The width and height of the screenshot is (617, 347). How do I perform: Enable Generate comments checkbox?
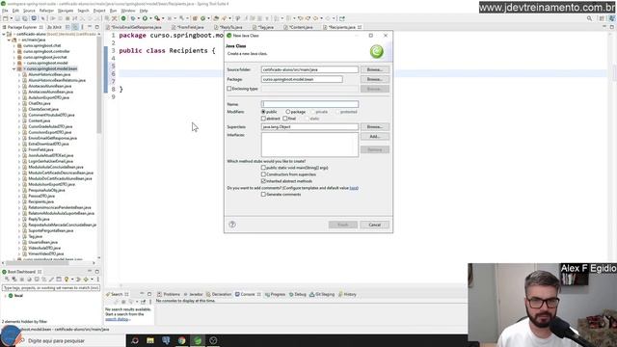click(x=263, y=195)
